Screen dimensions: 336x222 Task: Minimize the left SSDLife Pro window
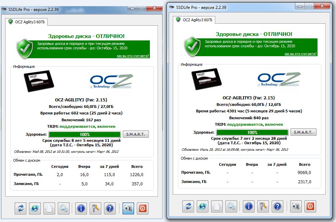point(133,8)
